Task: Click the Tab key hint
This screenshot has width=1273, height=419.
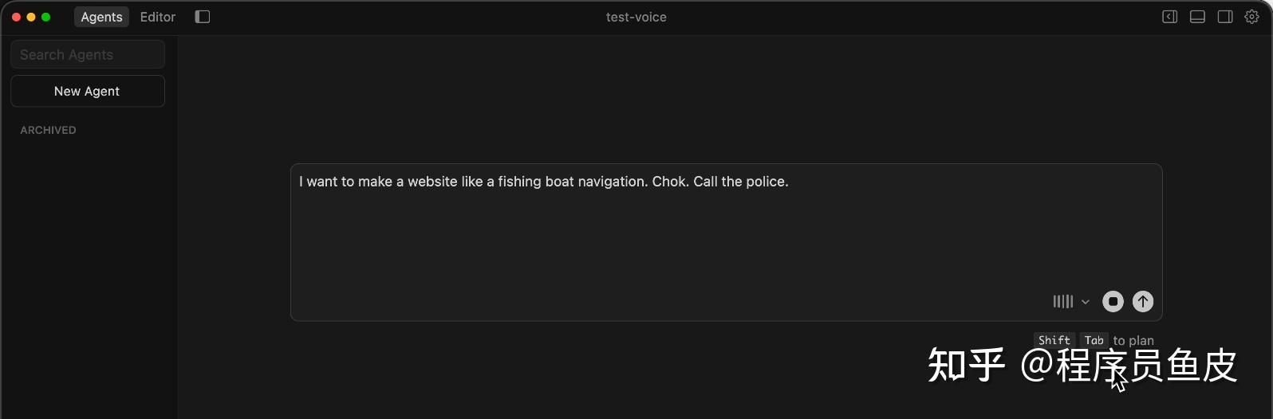Action: coord(1094,340)
